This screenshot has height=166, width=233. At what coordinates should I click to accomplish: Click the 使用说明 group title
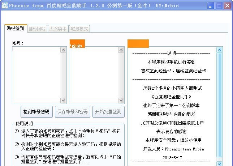[24, 123]
